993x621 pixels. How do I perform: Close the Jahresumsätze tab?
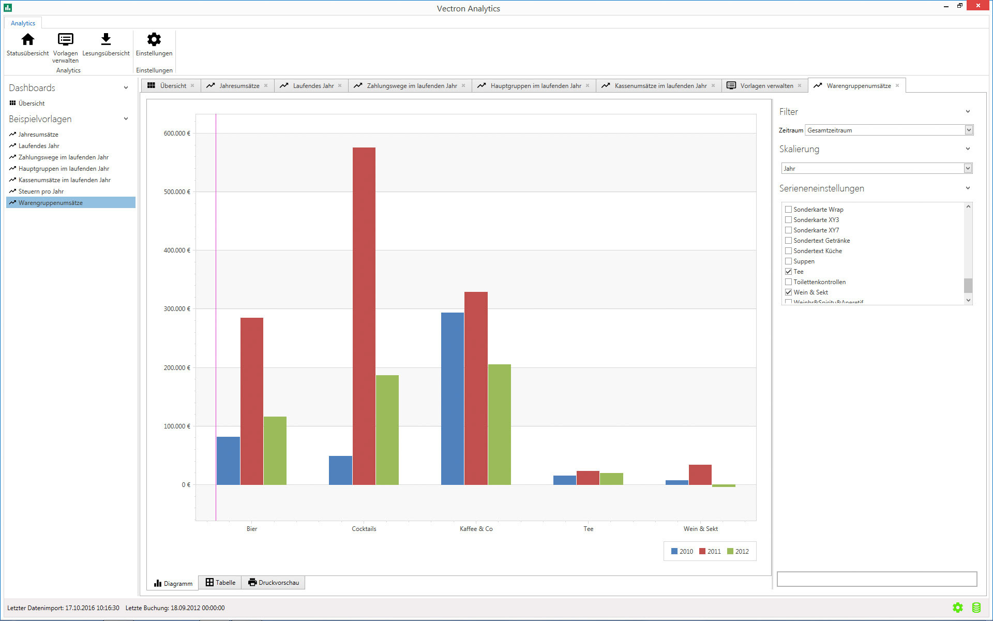point(266,86)
